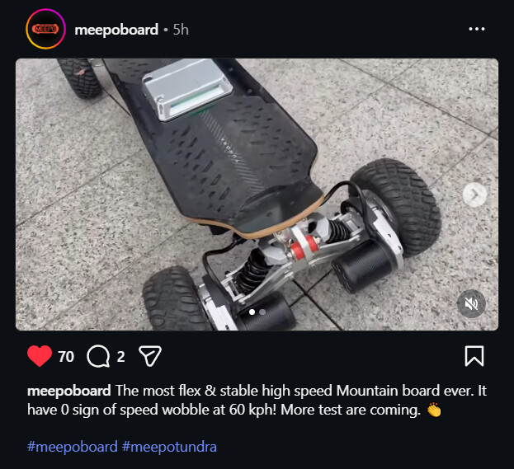
Task: Open the meepoboard username in the header
Action: click(116, 30)
